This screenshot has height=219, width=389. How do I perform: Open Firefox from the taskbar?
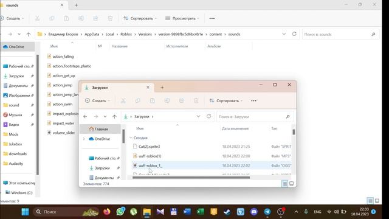(107, 212)
